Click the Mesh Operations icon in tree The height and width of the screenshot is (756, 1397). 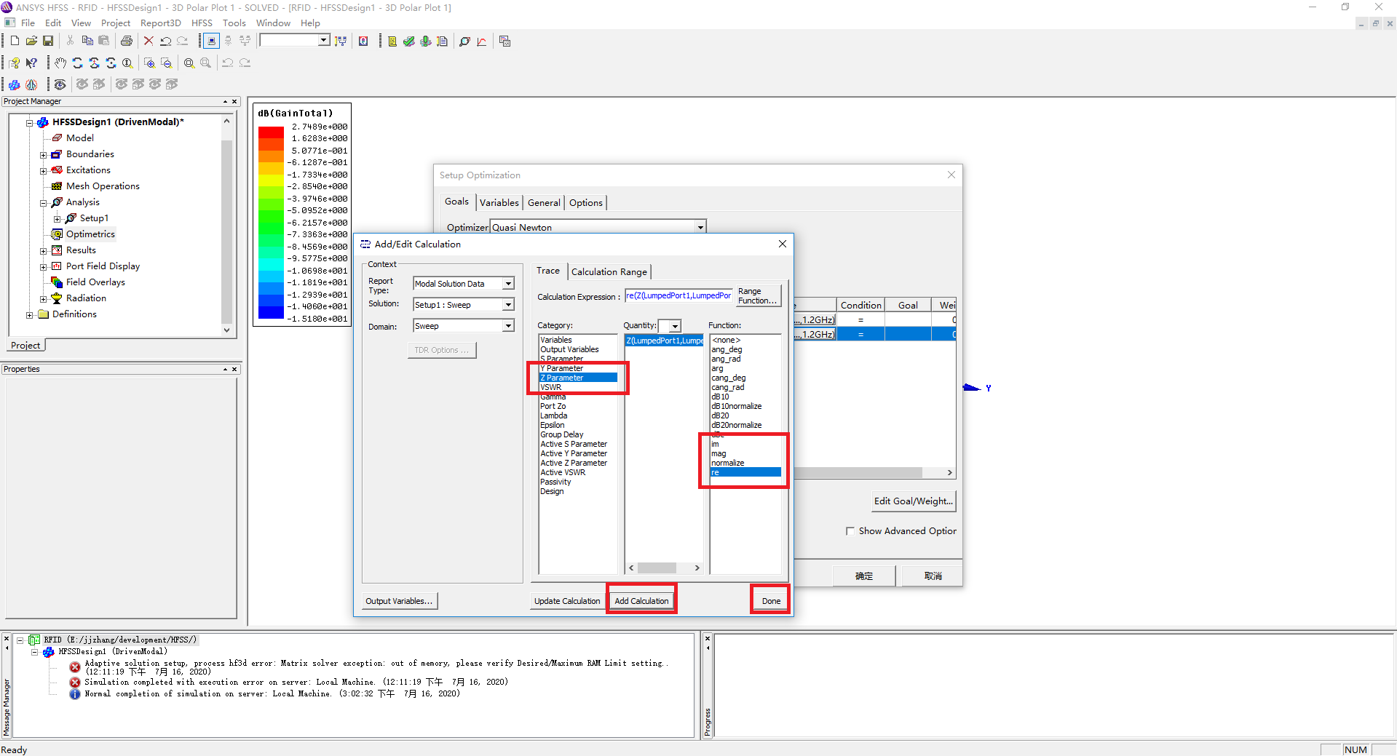point(57,186)
